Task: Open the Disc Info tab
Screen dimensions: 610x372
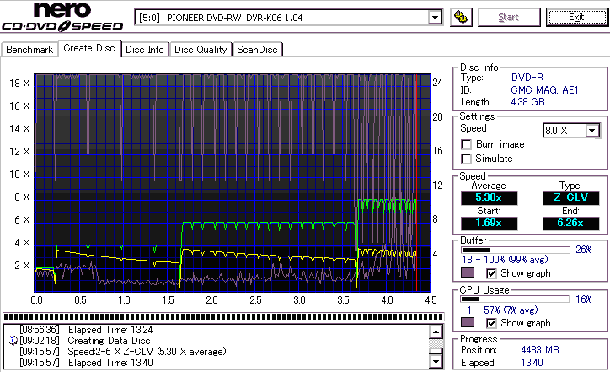Action: (145, 50)
